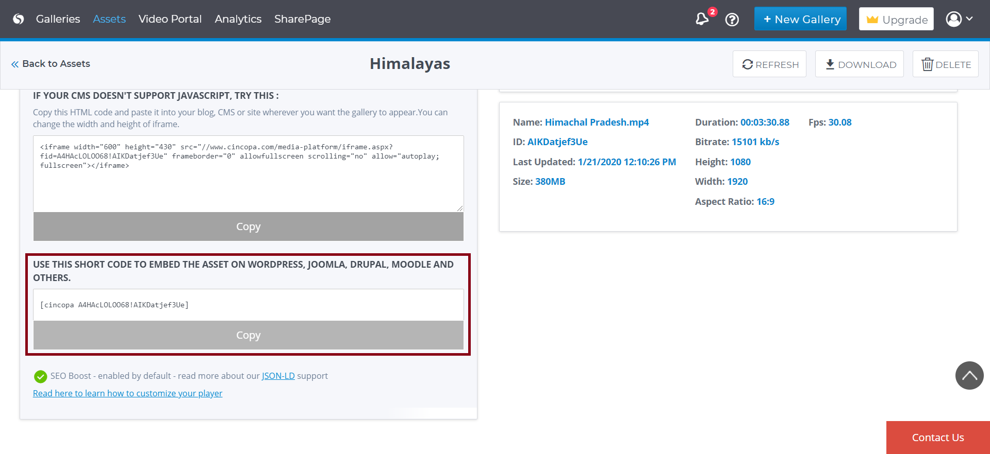
Task: Open the JSON-LD link
Action: [x=278, y=376]
